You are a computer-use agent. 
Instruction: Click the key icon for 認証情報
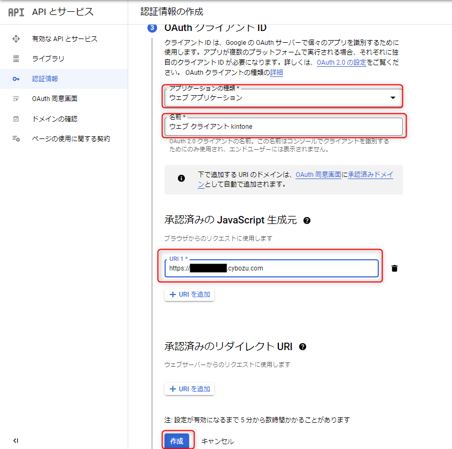tap(16, 79)
